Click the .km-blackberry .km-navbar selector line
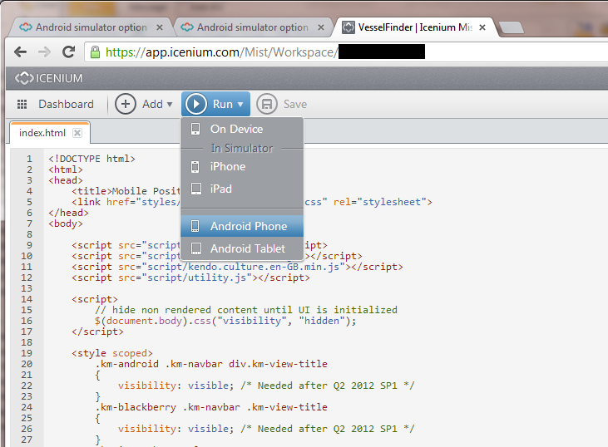Screen dimensions: 608x447 211,407
